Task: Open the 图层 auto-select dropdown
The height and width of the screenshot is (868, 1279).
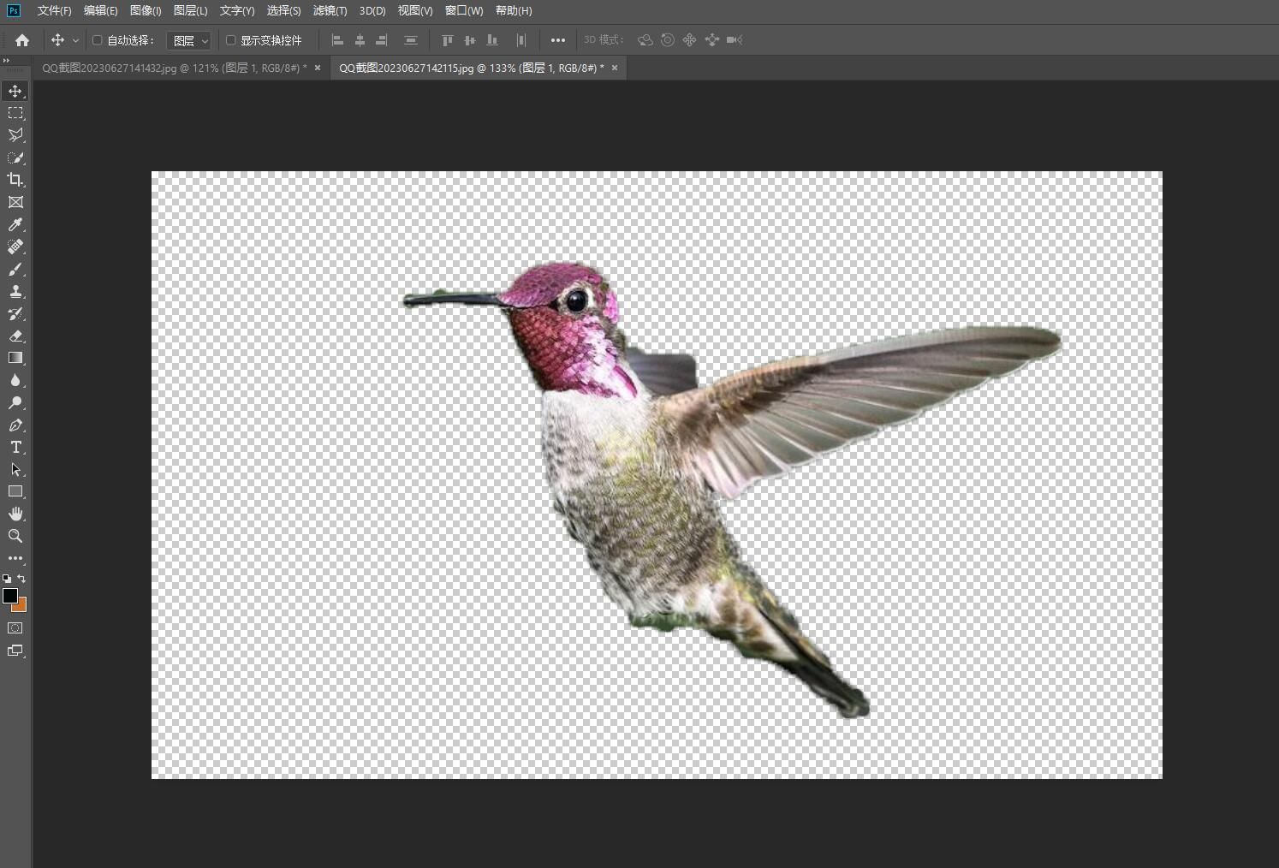Action: (189, 40)
